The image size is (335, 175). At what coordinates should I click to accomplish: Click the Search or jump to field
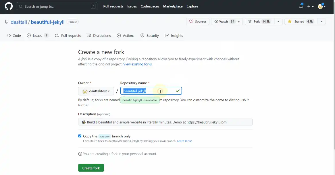click(x=57, y=6)
